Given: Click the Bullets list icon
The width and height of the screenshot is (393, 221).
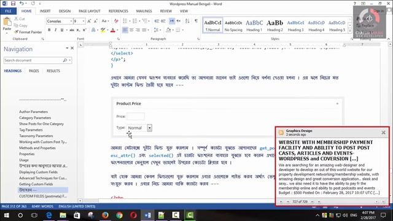Looking at the screenshot, I should (125, 21).
